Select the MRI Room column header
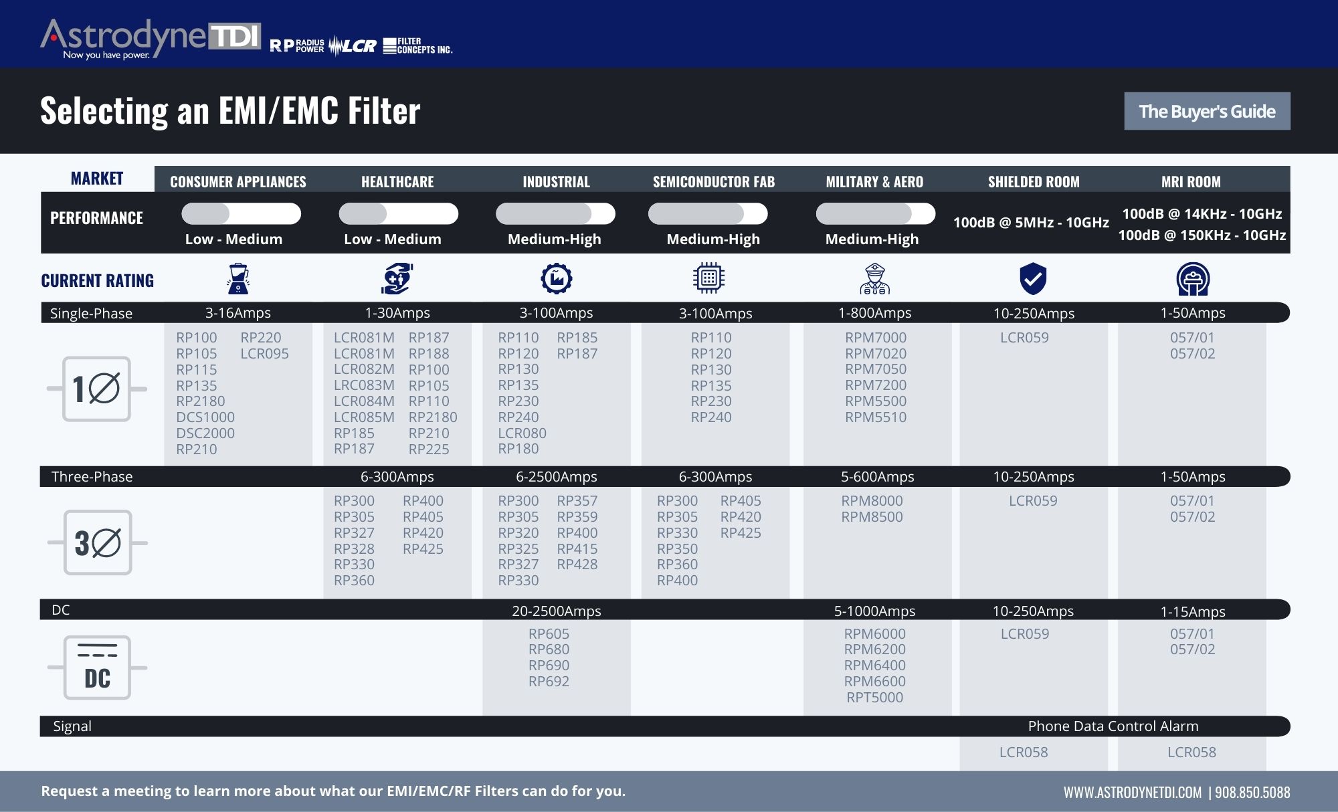 pos(1191,181)
